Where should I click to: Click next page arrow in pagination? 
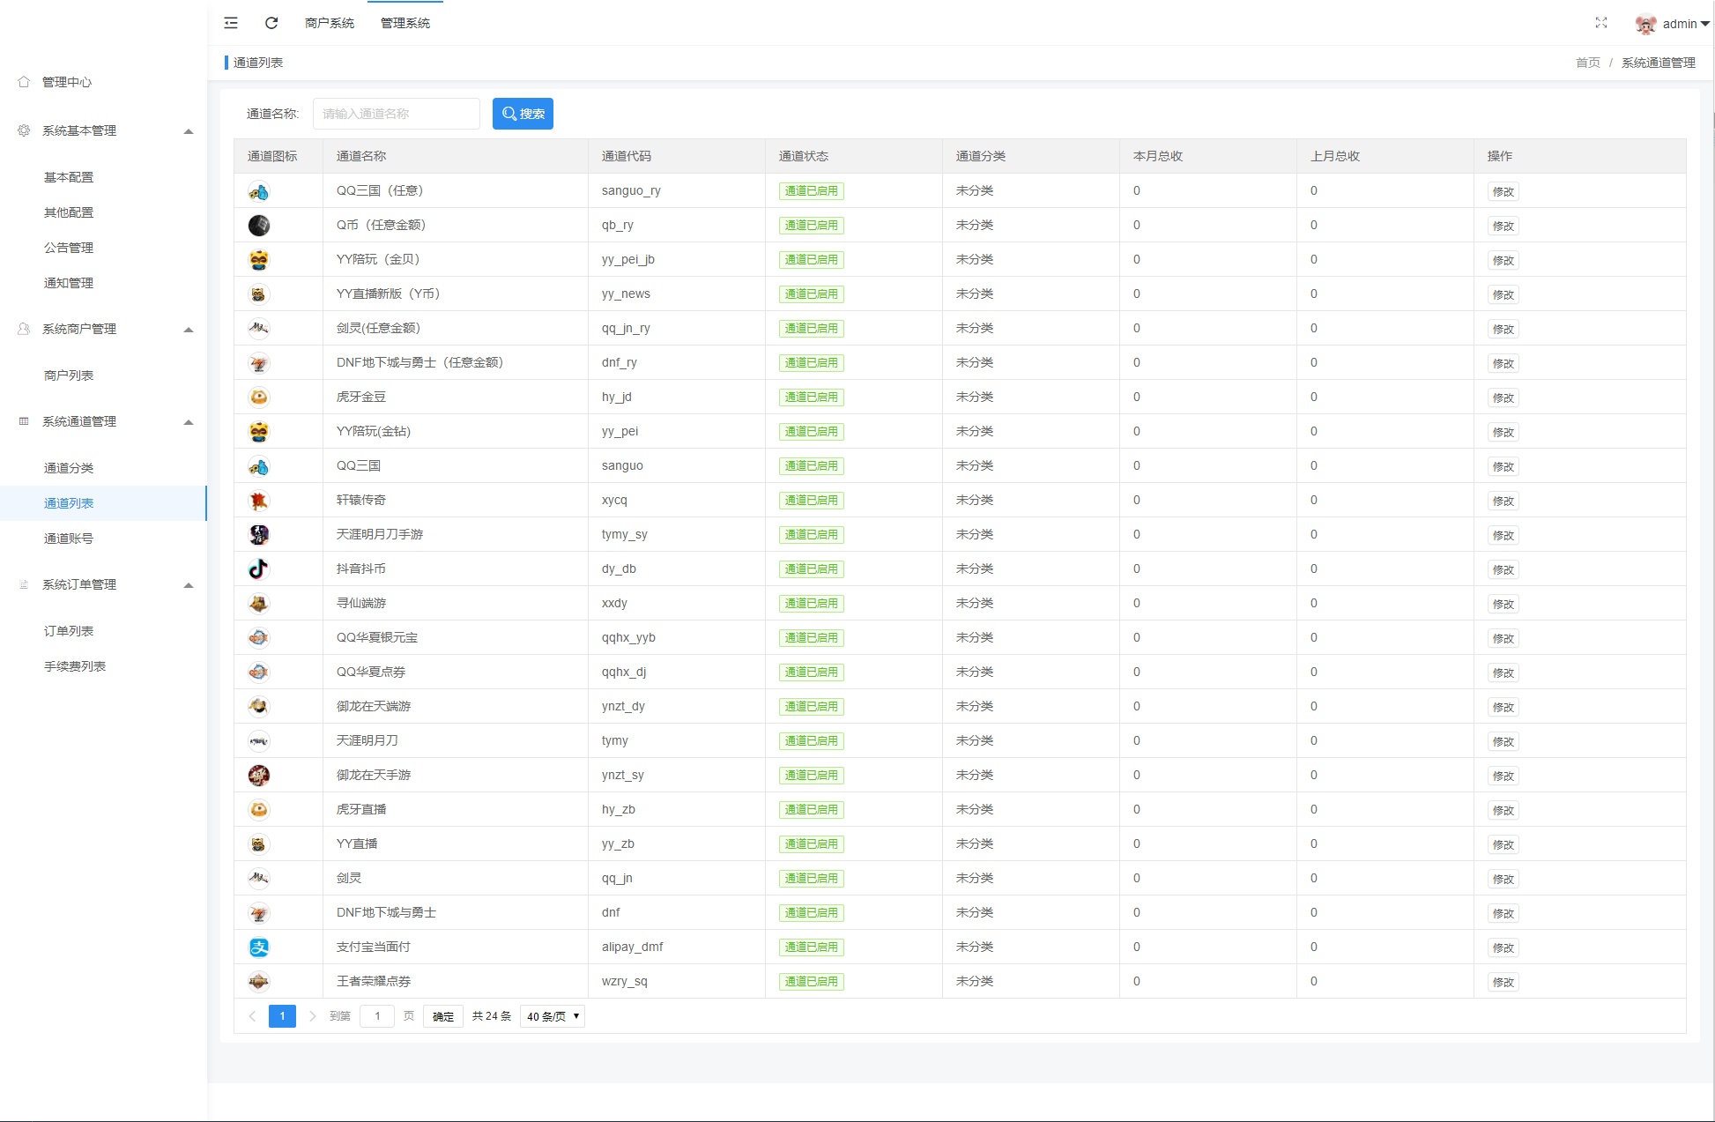point(312,1016)
